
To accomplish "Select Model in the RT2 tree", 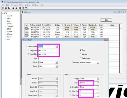I will click(x=9, y=16).
